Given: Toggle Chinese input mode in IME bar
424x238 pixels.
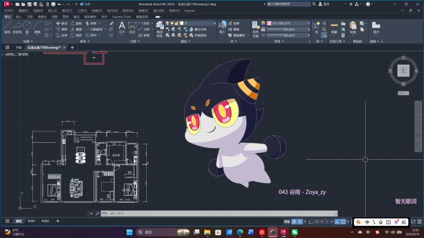Looking at the screenshot, I should click(x=367, y=222).
